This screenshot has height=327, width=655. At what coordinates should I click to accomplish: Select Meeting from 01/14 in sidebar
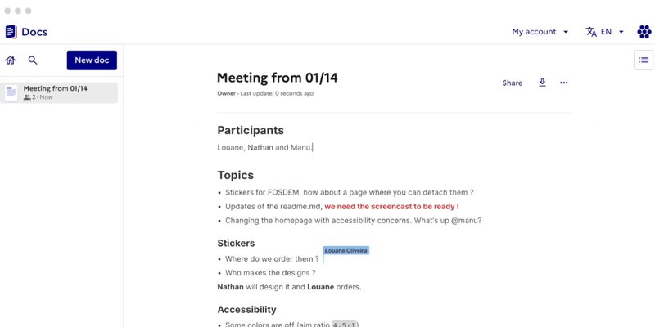pos(56,88)
